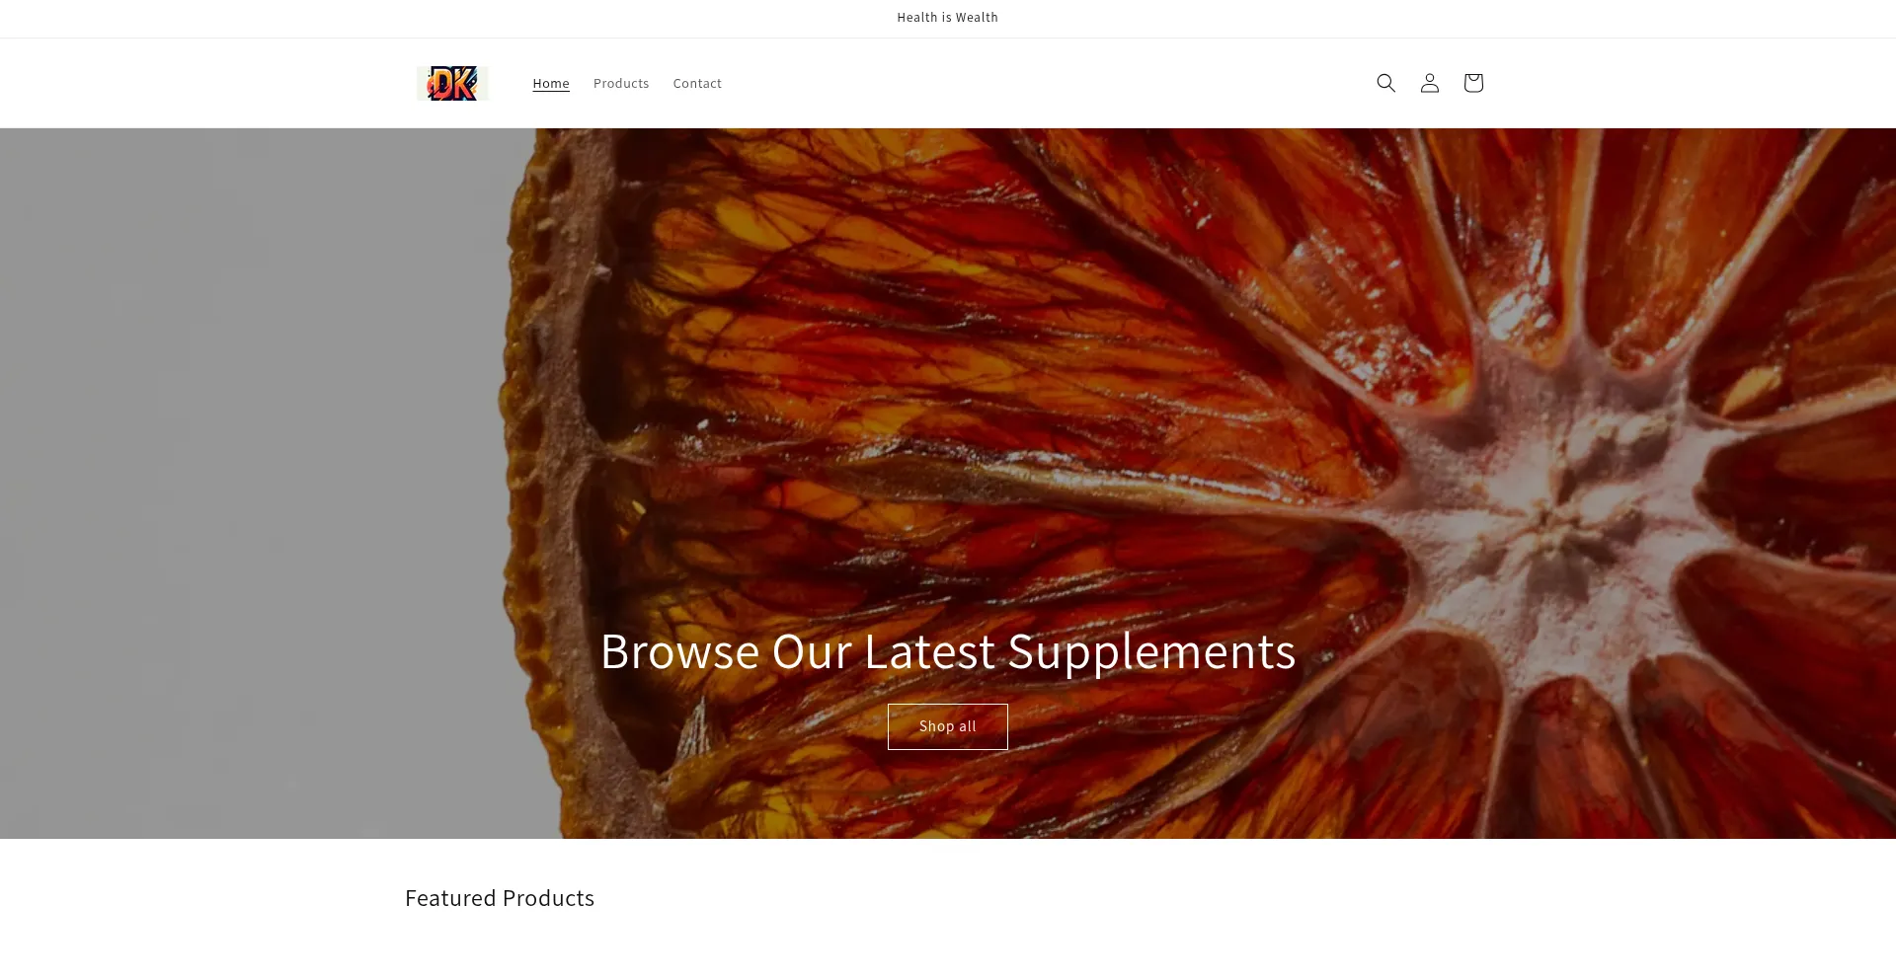Screen dimensions: 1896x980
Task: Click the empty header space right of Contact
Action: [1037, 84]
